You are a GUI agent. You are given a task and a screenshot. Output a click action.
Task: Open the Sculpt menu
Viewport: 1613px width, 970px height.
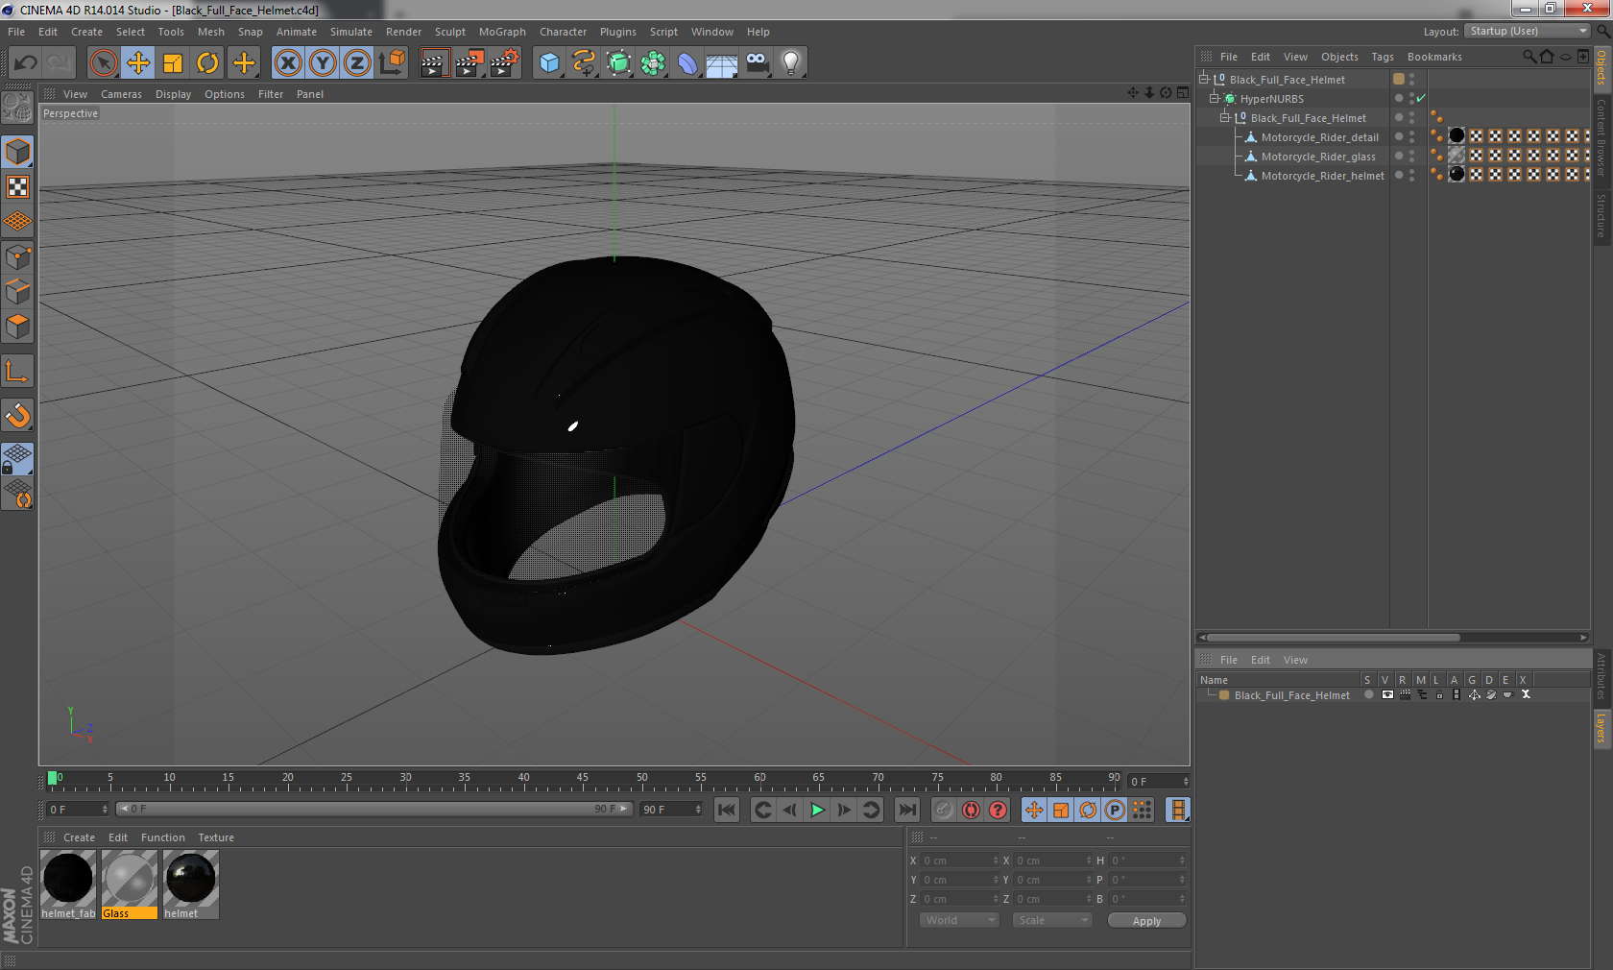click(x=450, y=32)
